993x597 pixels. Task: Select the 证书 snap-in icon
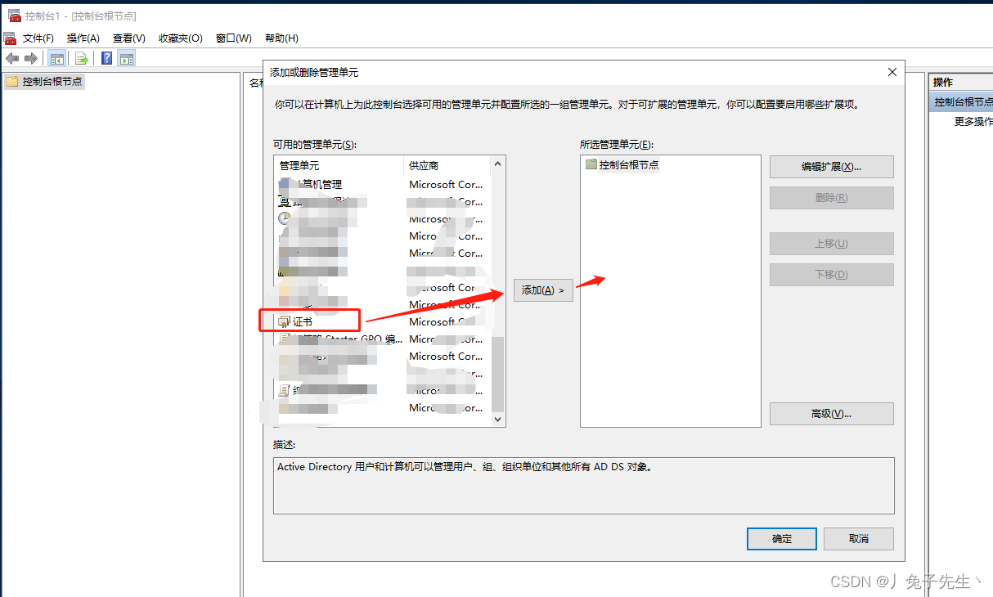(285, 322)
